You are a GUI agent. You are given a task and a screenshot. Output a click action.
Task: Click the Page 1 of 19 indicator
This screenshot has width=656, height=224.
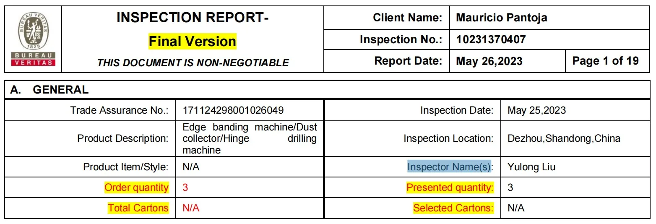(x=605, y=61)
